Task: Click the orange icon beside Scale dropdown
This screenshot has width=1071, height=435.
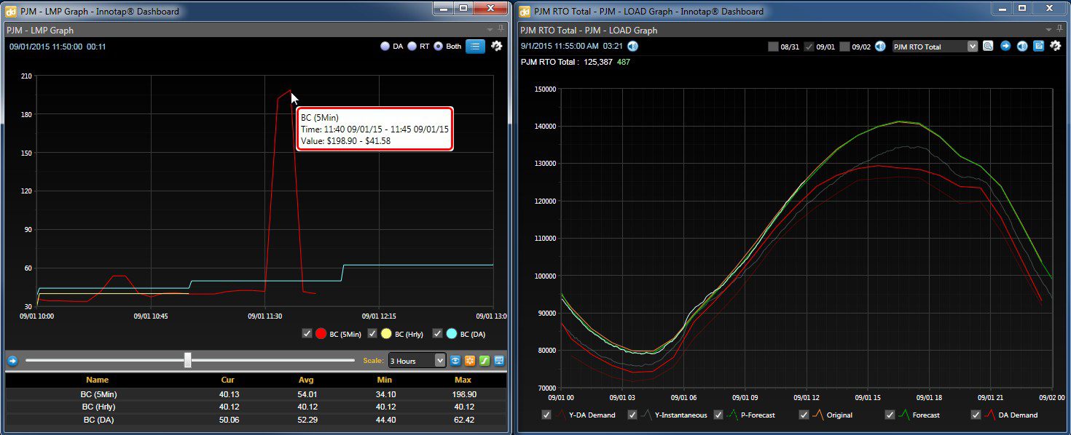Action: pyautogui.click(x=469, y=361)
